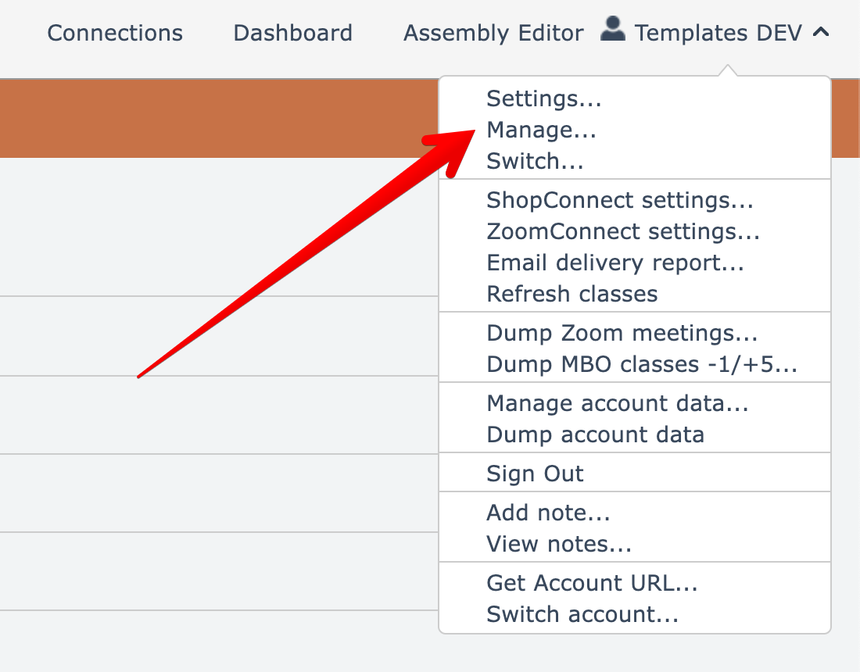The height and width of the screenshot is (672, 860).
Task: Click Get Account URL...
Action: (592, 584)
